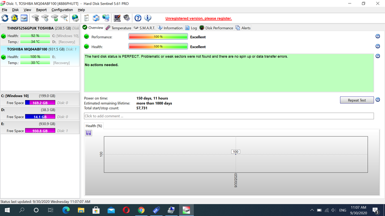Switch to the Log tab

pyautogui.click(x=191, y=28)
